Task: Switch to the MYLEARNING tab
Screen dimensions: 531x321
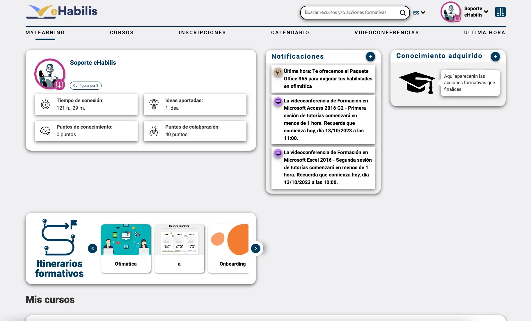Action: click(45, 33)
